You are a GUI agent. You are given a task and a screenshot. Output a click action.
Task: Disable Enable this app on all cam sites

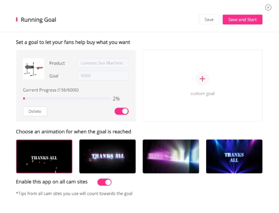click(x=105, y=182)
